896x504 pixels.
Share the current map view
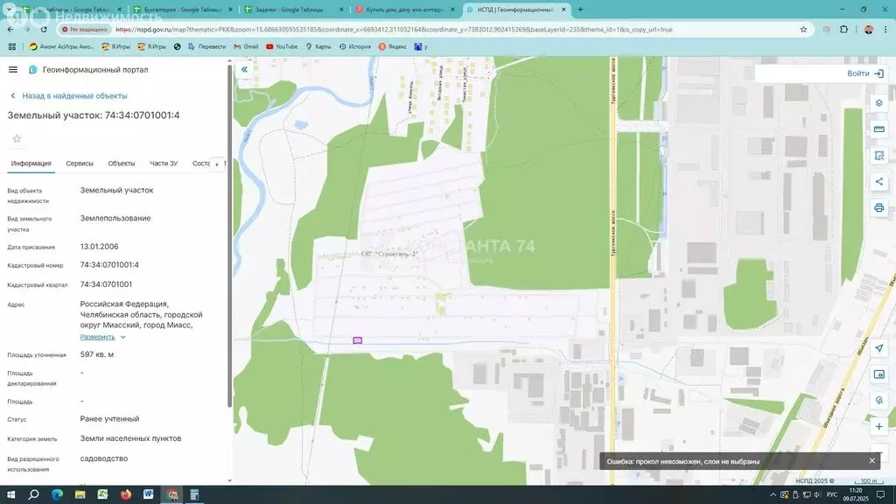pyautogui.click(x=878, y=182)
